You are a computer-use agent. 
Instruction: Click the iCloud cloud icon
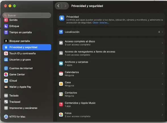[x=6, y=81]
